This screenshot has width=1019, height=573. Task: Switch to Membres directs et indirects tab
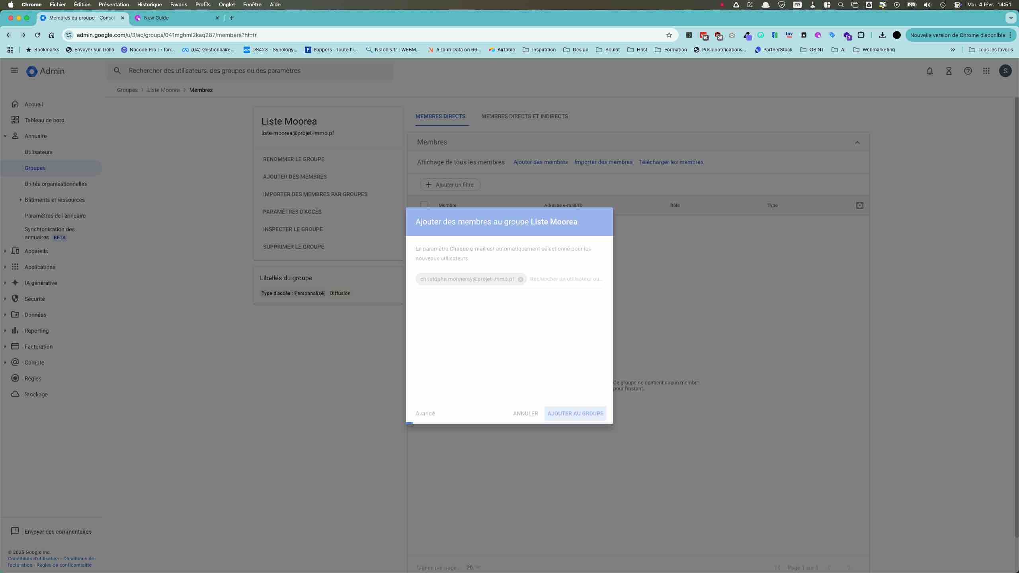point(524,117)
